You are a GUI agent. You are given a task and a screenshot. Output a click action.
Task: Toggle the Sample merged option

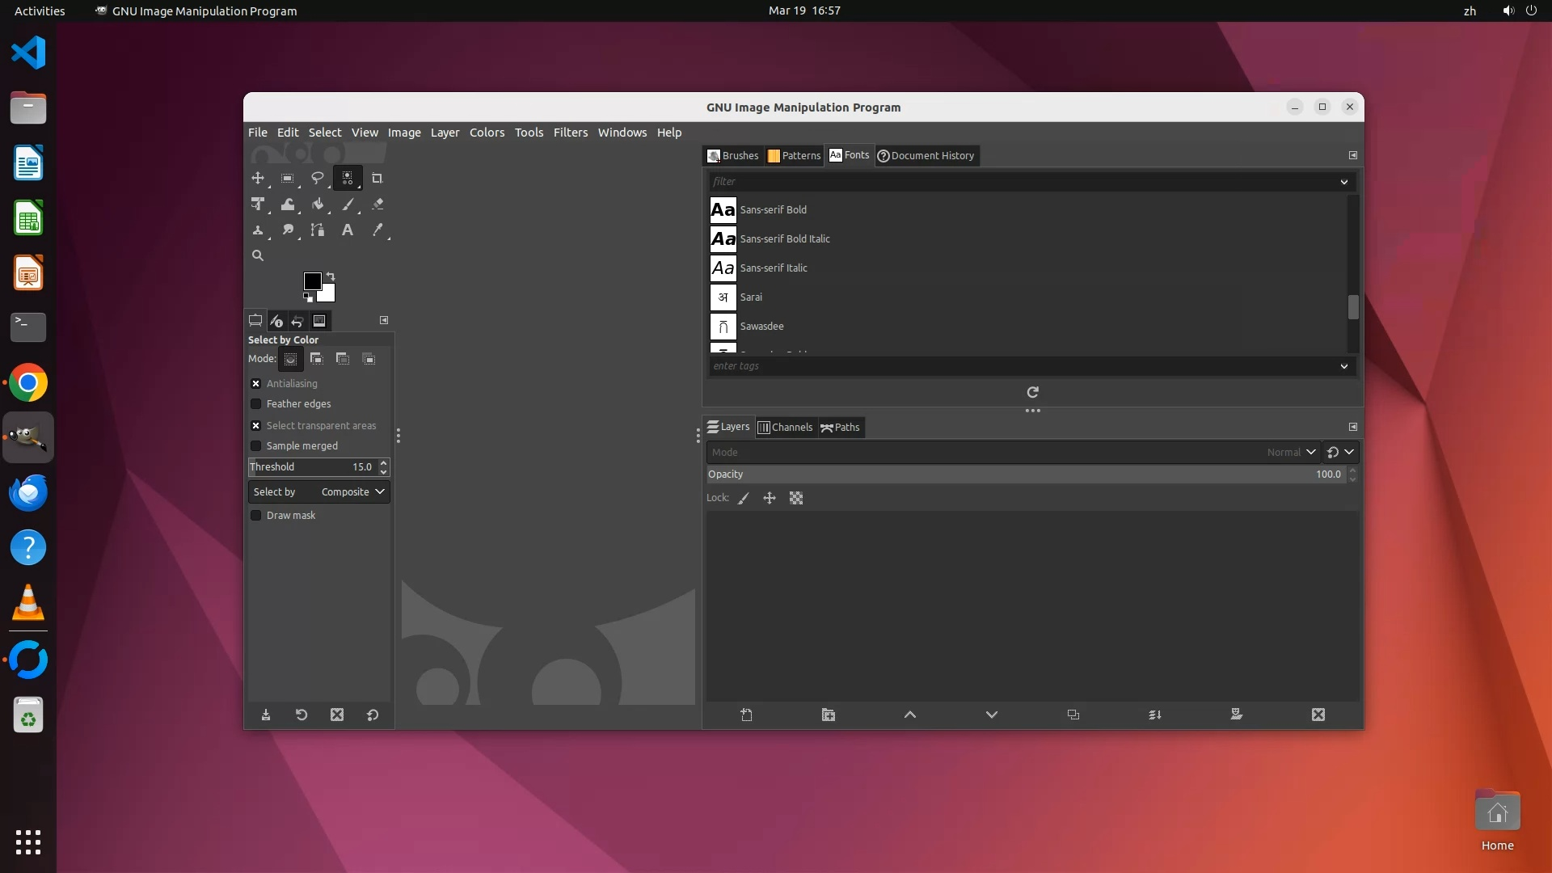256,446
